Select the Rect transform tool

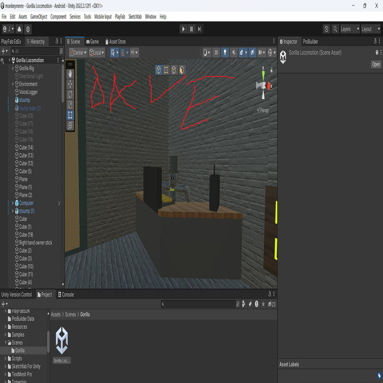[70, 115]
